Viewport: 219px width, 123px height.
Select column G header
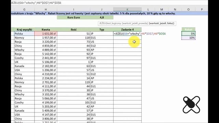24,10
